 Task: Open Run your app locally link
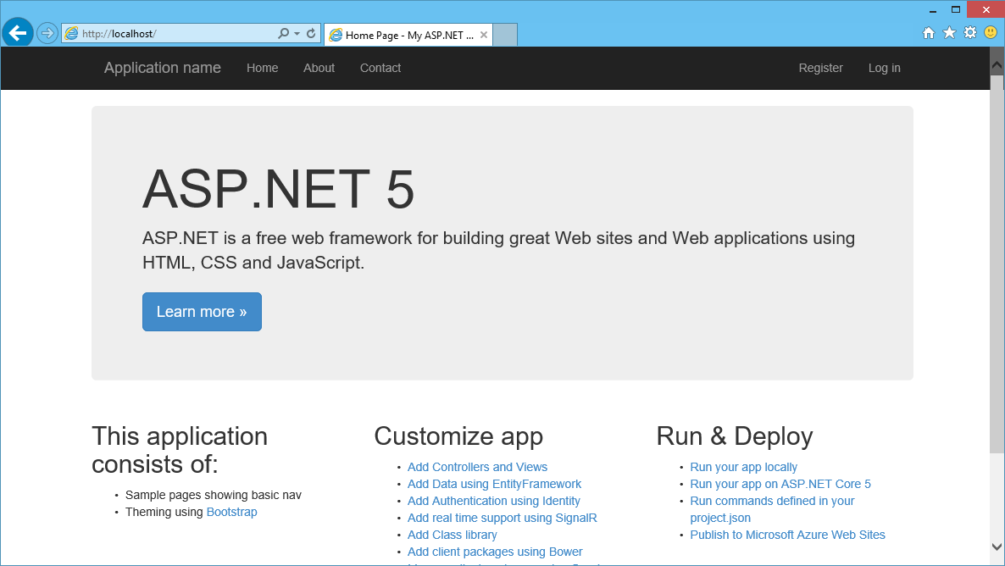point(743,467)
